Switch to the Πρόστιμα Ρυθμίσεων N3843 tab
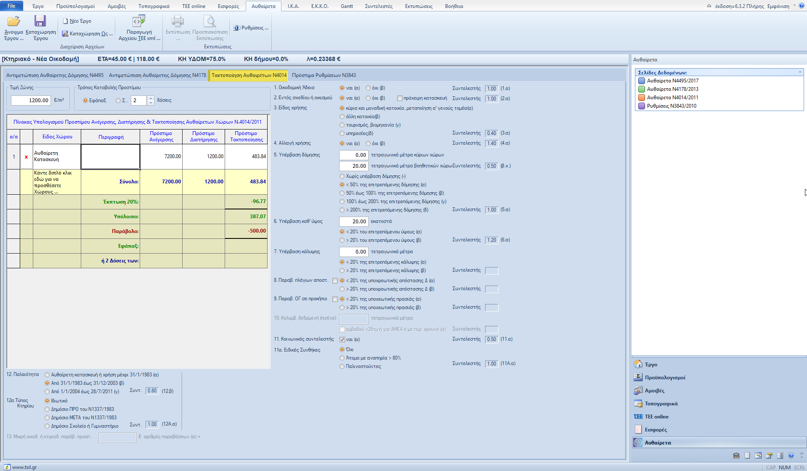Screen dimensions: 807x471 (324, 75)
